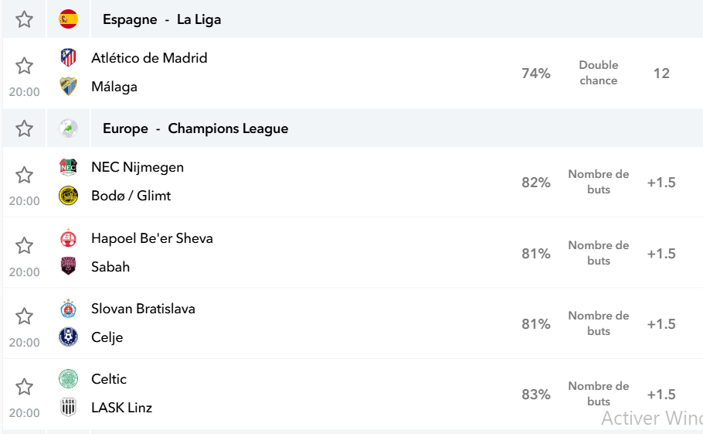Star the NEC Nijmegen vs Bodø/Glimt match

[x=24, y=175]
